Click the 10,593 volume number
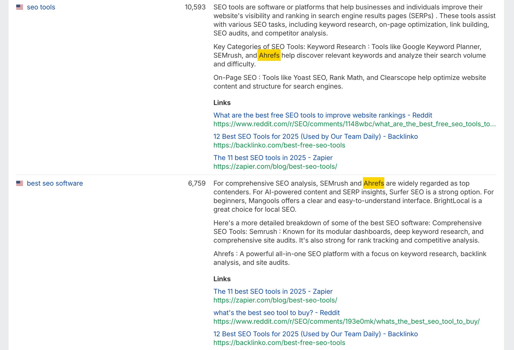 click(x=195, y=7)
